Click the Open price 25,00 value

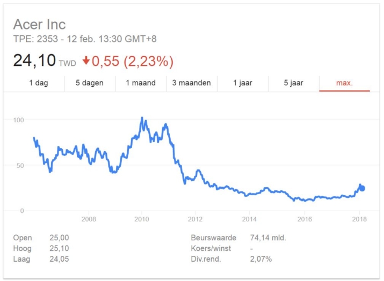59,238
